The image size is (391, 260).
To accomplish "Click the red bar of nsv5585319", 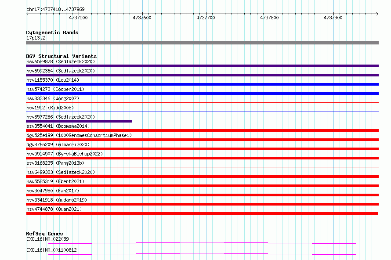I will click(x=202, y=186).
